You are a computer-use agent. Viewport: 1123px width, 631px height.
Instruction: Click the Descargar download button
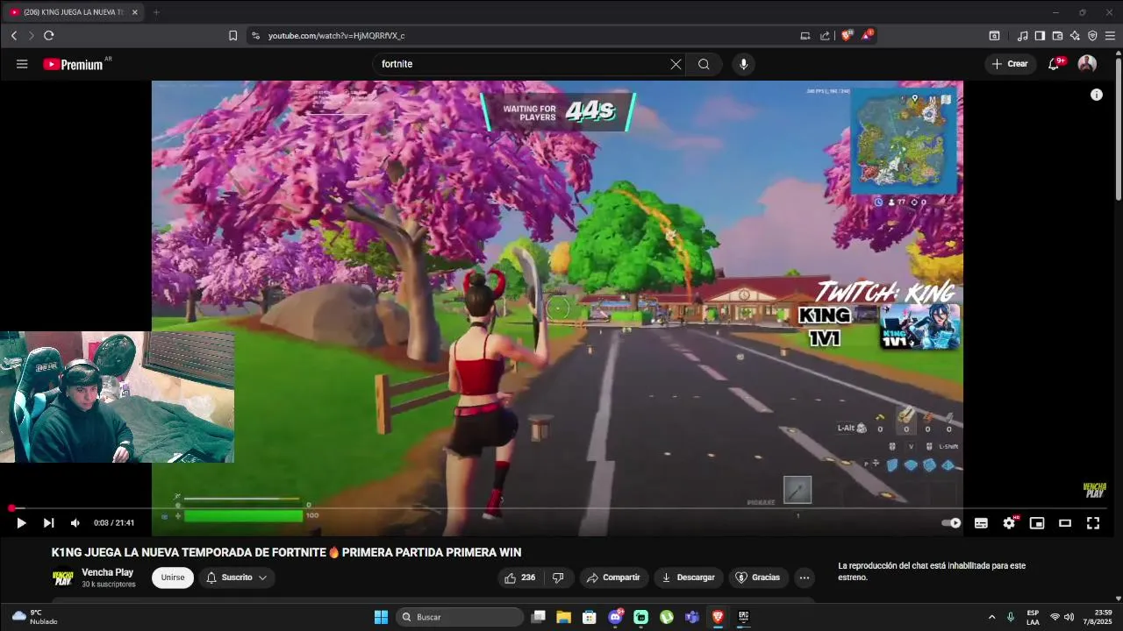click(x=688, y=578)
